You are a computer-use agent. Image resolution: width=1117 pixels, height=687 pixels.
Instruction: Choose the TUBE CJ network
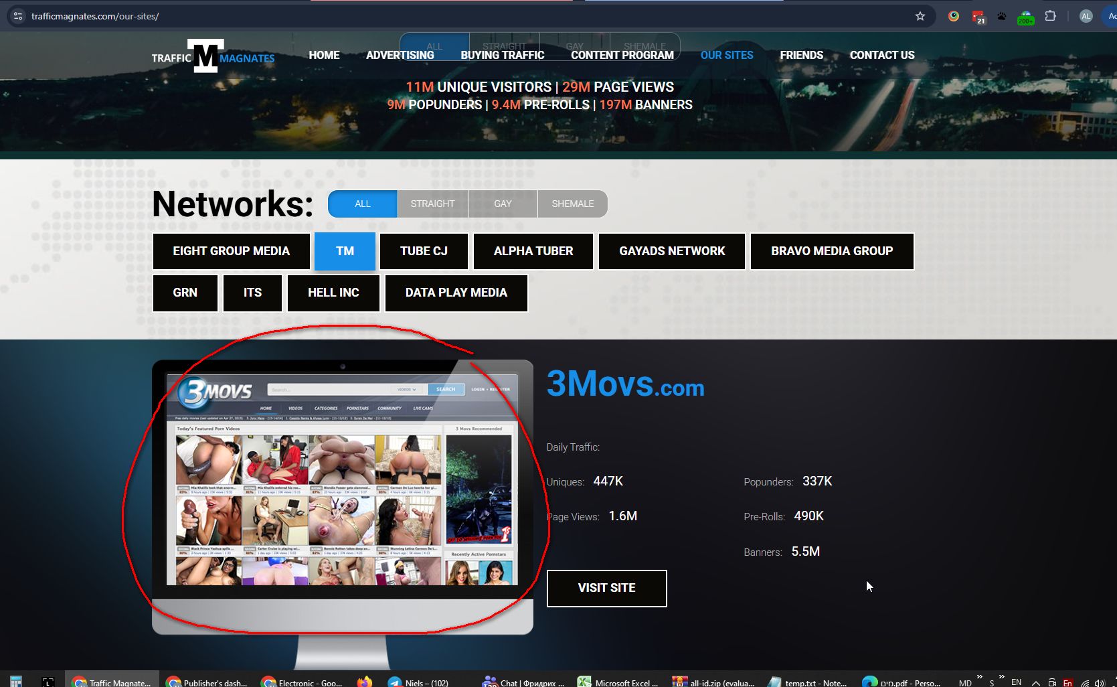[x=424, y=251]
